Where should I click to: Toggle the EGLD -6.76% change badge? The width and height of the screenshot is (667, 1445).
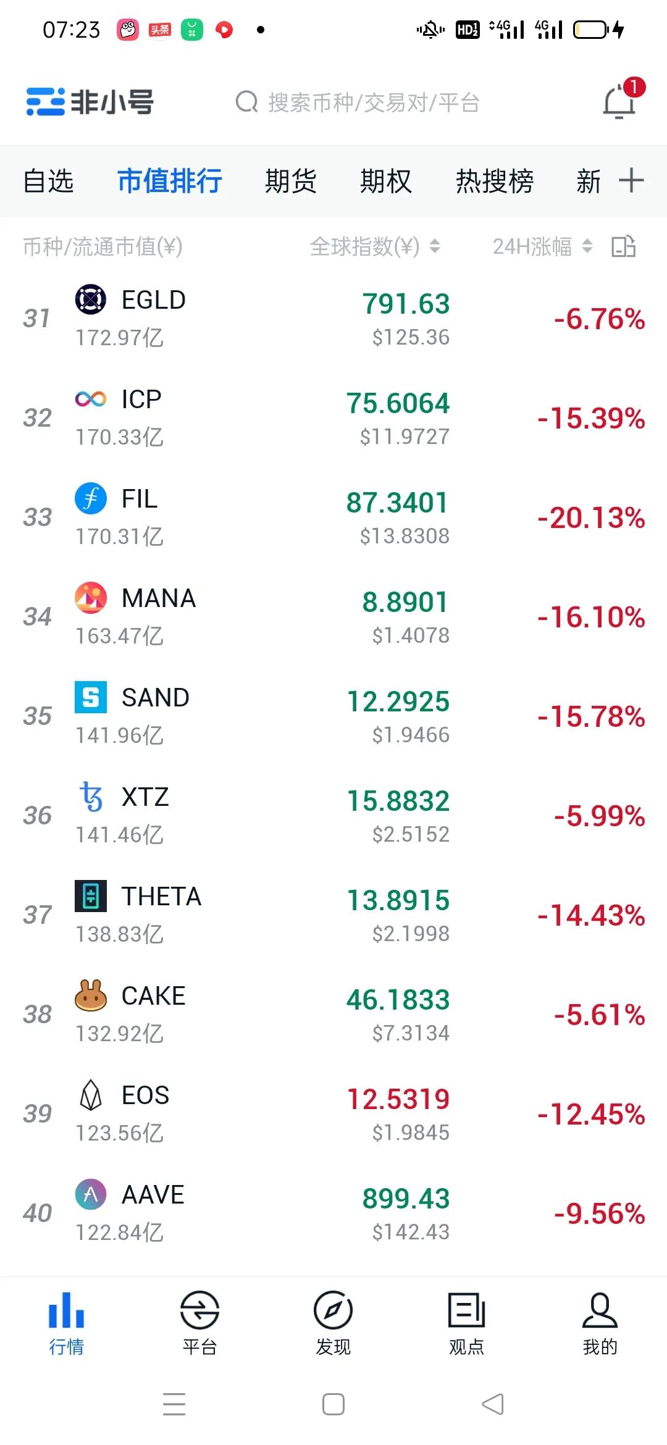pos(598,319)
